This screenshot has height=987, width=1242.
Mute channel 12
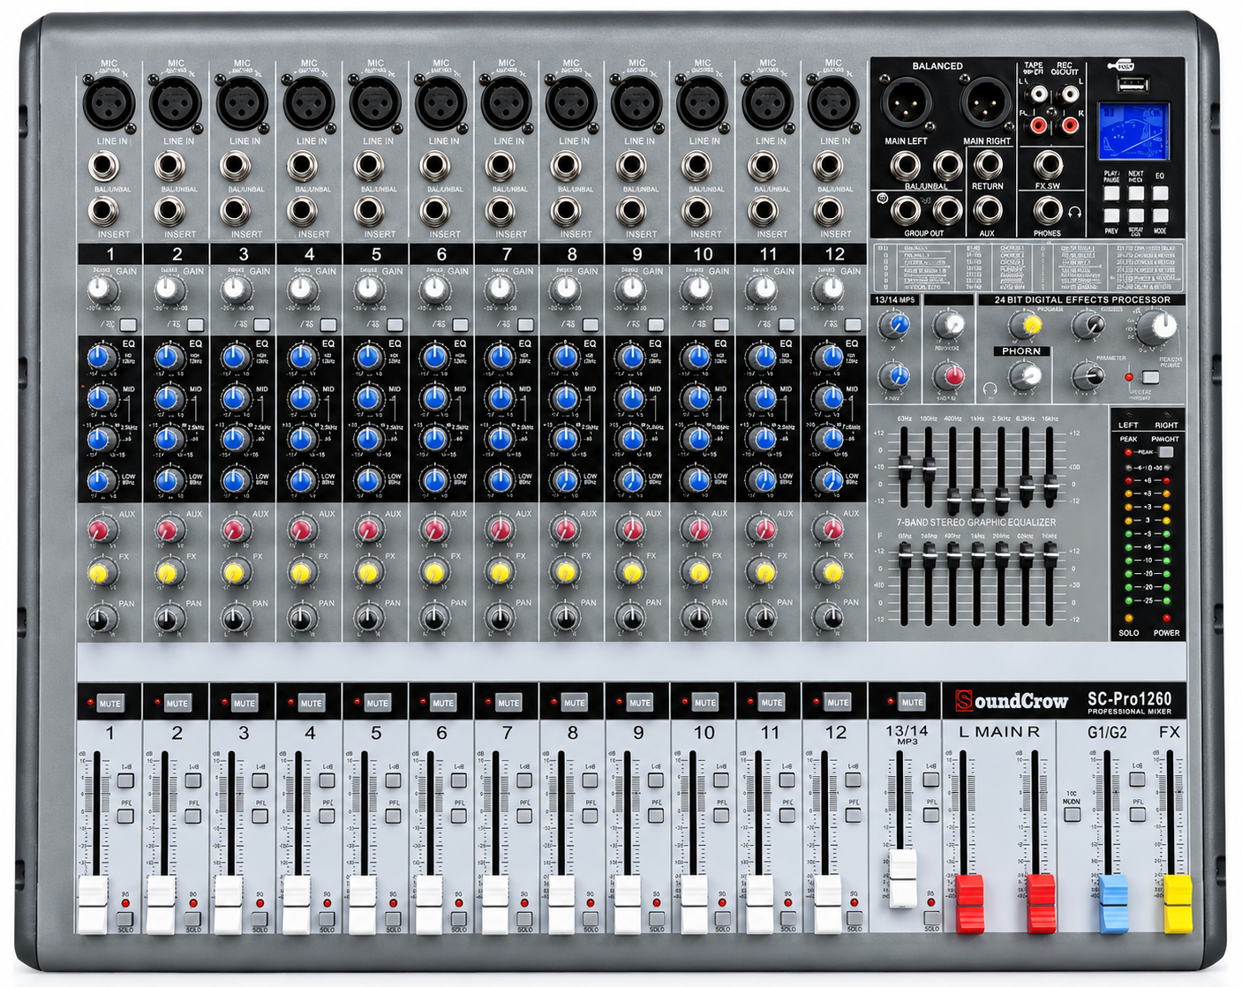(837, 704)
